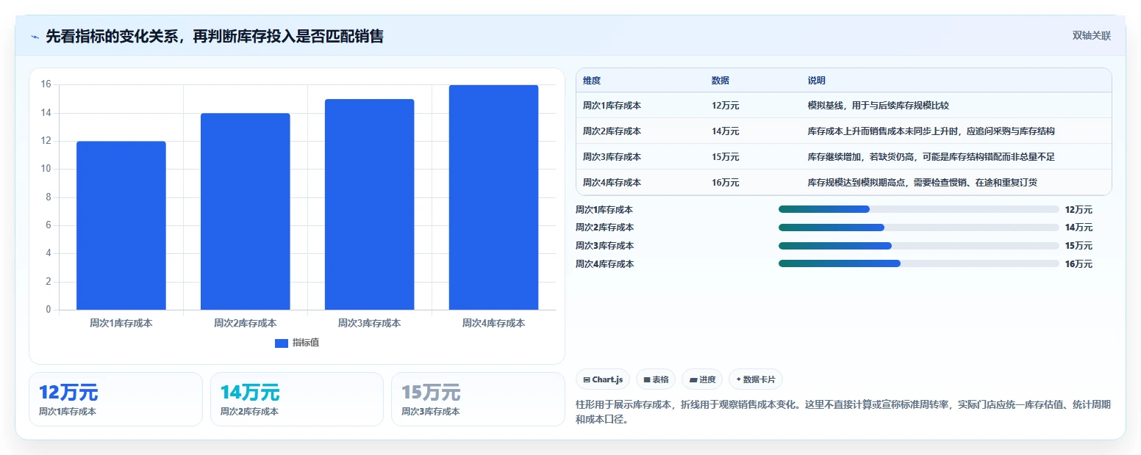Screen dimensions: 1141x455
Task: Click the 表格 tag chip
Action: coord(656,379)
